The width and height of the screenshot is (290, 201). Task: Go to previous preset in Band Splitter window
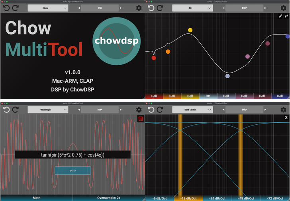click(223, 110)
